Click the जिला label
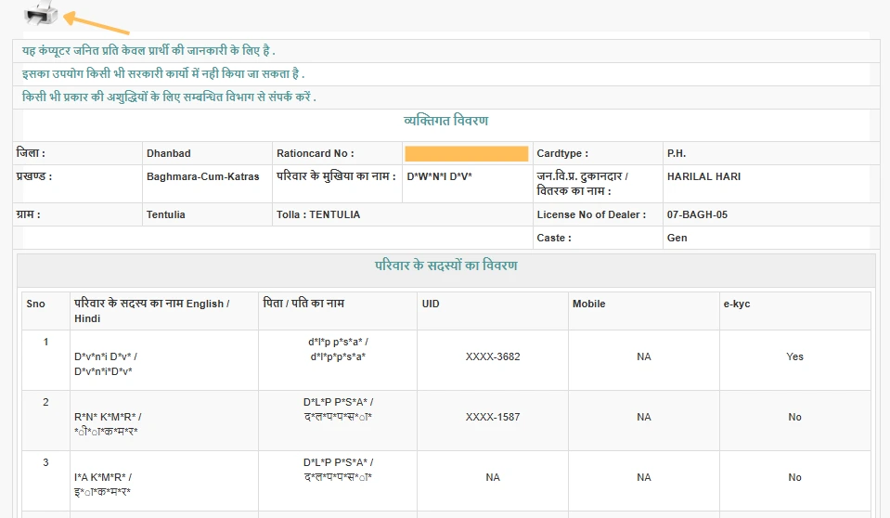 point(31,153)
